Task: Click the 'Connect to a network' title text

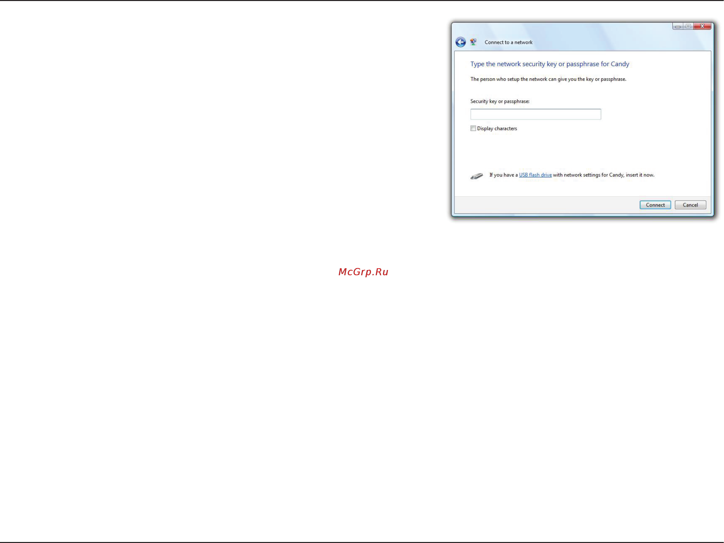Action: [508, 42]
